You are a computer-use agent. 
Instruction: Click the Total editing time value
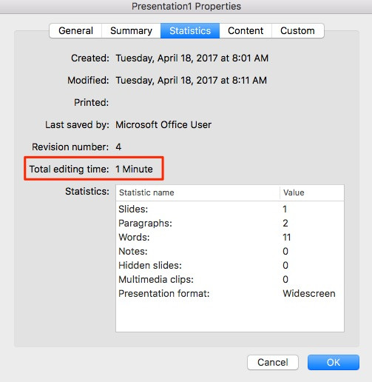click(x=134, y=169)
